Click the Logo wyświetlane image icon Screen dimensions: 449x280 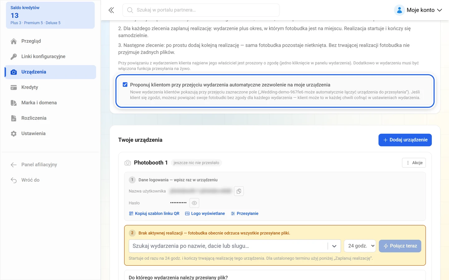point(187,213)
